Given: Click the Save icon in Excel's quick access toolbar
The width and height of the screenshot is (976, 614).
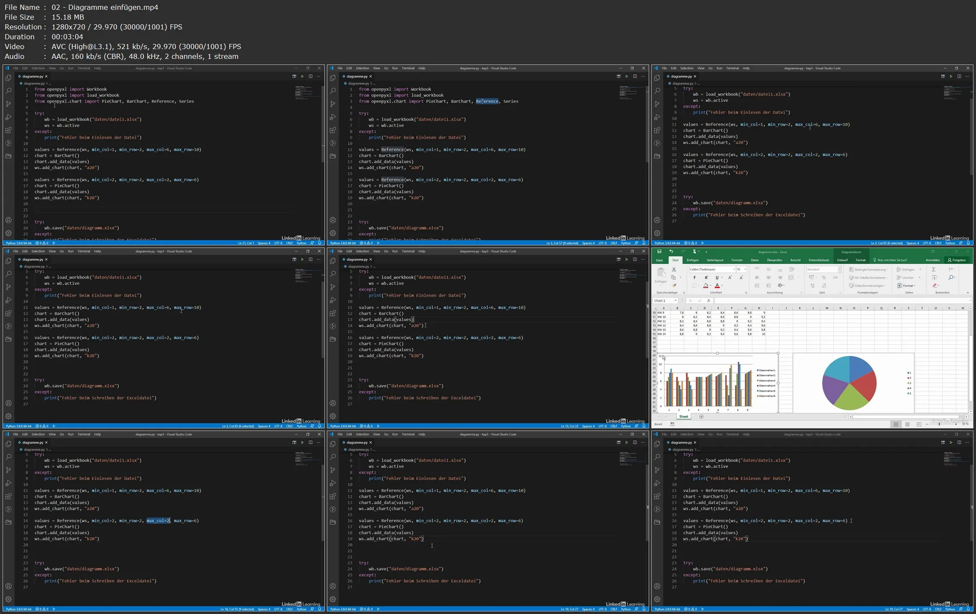Looking at the screenshot, I should [659, 252].
